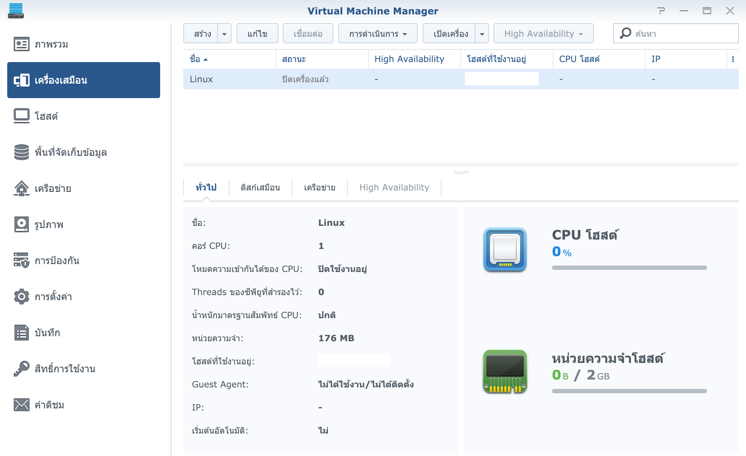746x456 pixels.
Task: Click the แก้ไข edit button
Action: (257, 34)
